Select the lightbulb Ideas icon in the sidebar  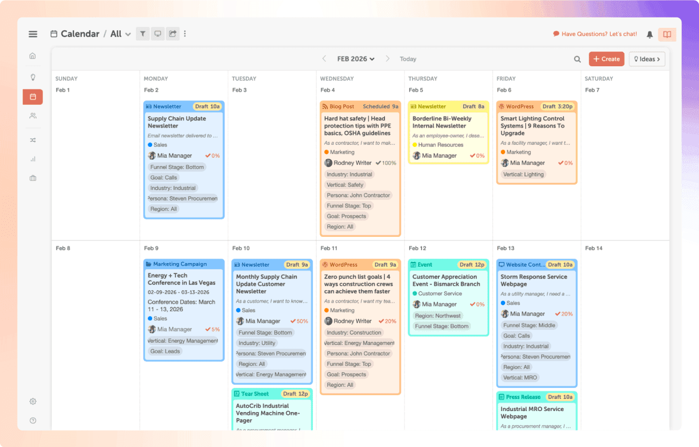click(32, 77)
